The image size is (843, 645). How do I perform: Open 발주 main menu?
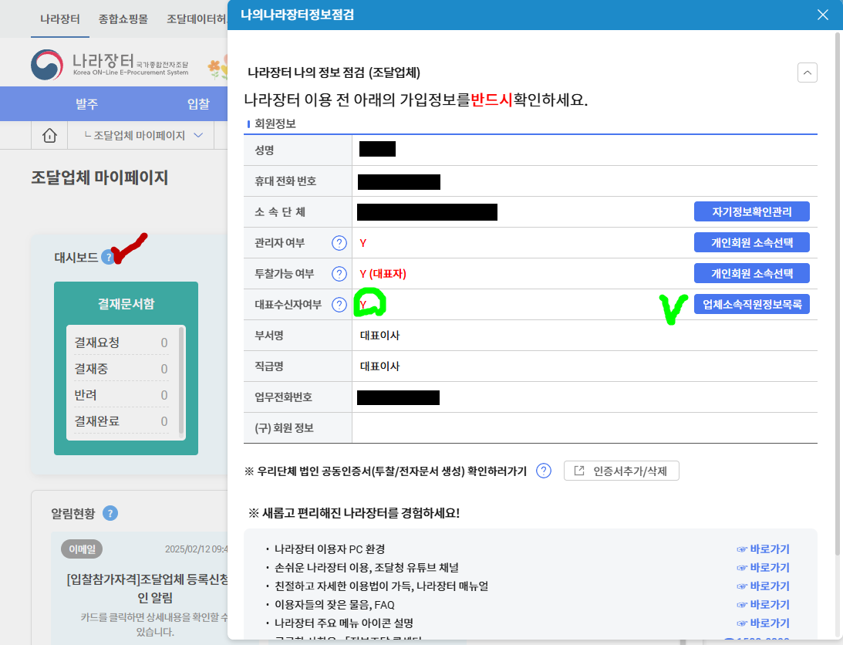pyautogui.click(x=86, y=104)
